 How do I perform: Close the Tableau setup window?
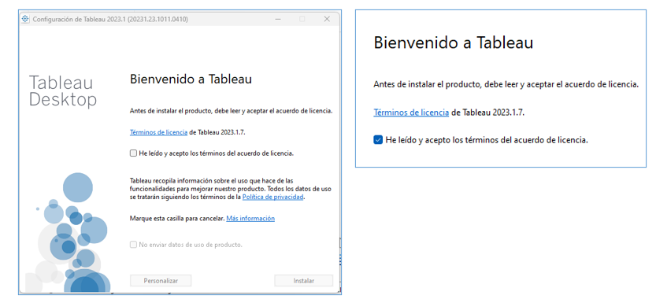[x=327, y=19]
